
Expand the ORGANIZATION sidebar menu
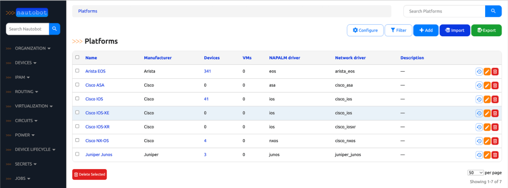pos(33,48)
